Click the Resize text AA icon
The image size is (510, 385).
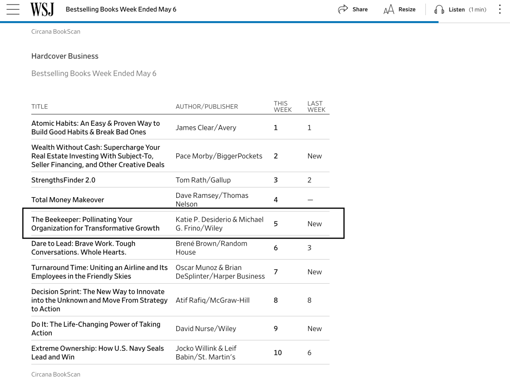(x=389, y=10)
